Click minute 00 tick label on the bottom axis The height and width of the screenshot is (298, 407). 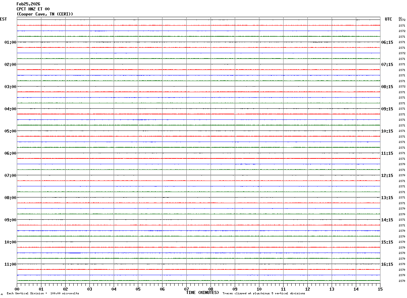(17, 289)
